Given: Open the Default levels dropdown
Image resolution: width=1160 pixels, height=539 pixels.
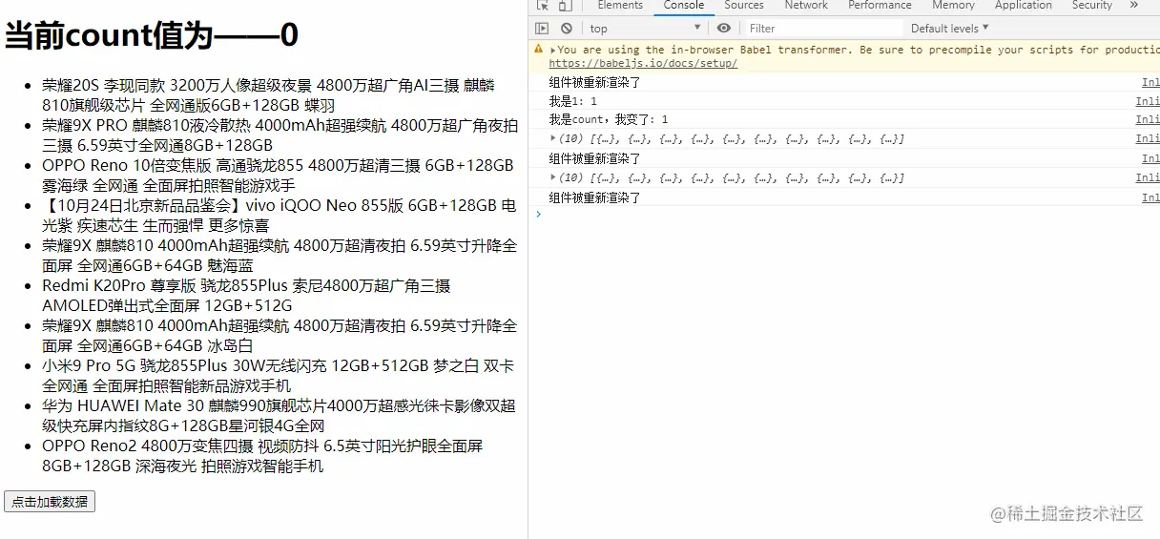Looking at the screenshot, I should click(x=950, y=29).
